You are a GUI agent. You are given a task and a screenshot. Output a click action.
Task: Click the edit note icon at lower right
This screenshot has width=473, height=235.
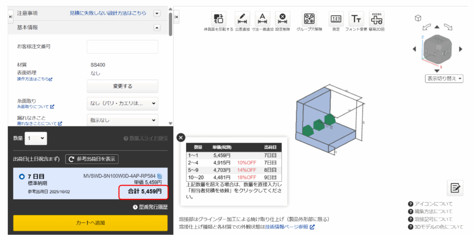click(x=455, y=187)
